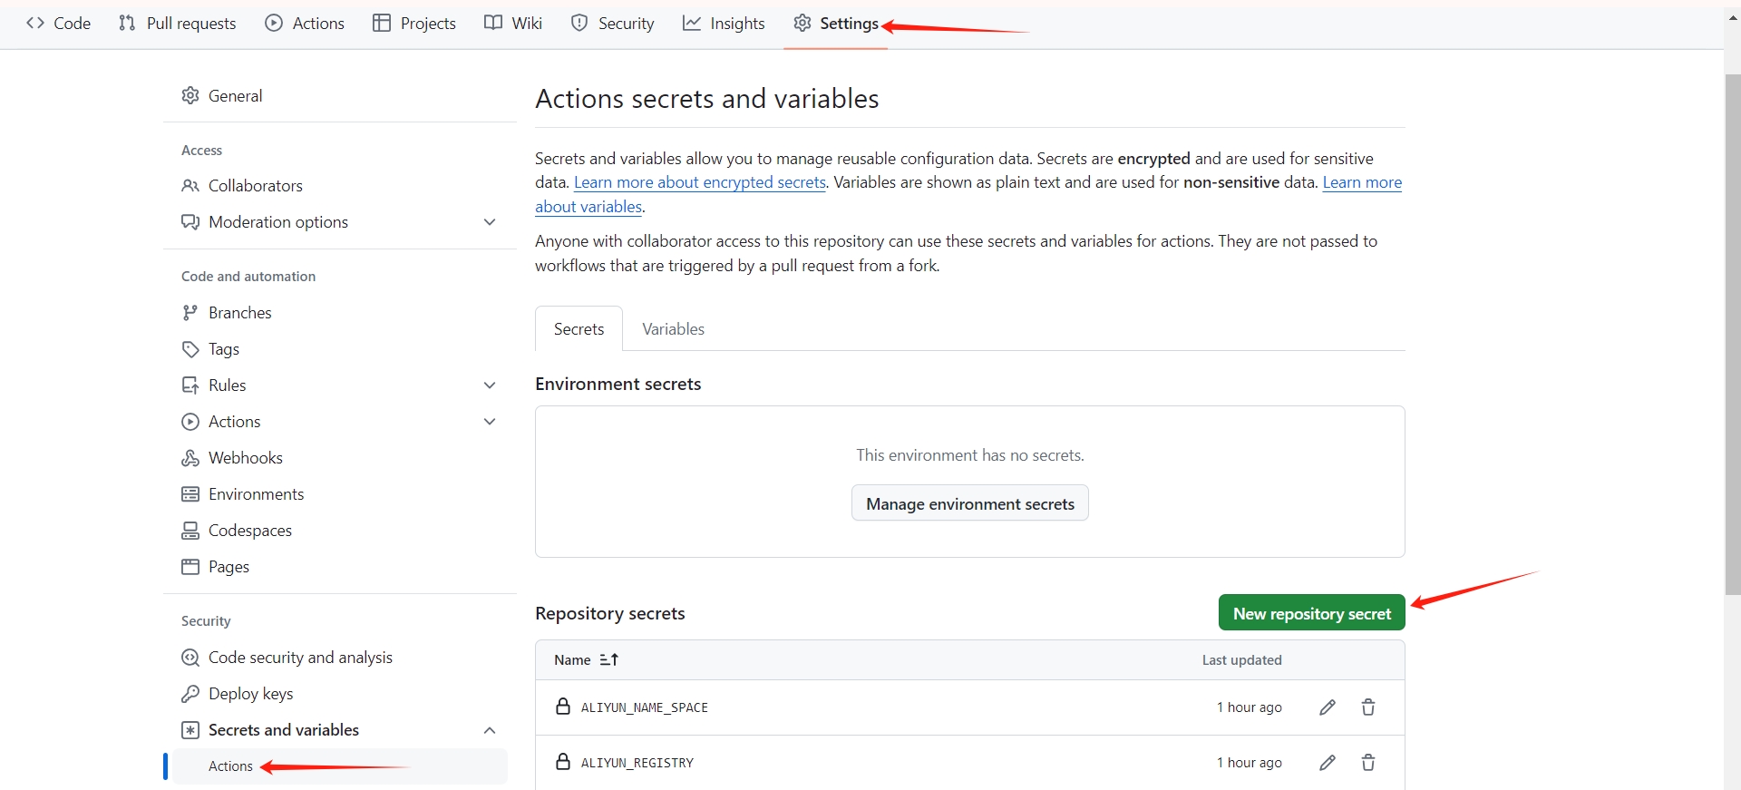
Task: Click Manage environment secrets button
Action: tap(969, 503)
